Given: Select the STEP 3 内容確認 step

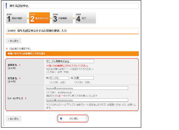Looking at the screenshot, I should [x=63, y=18].
